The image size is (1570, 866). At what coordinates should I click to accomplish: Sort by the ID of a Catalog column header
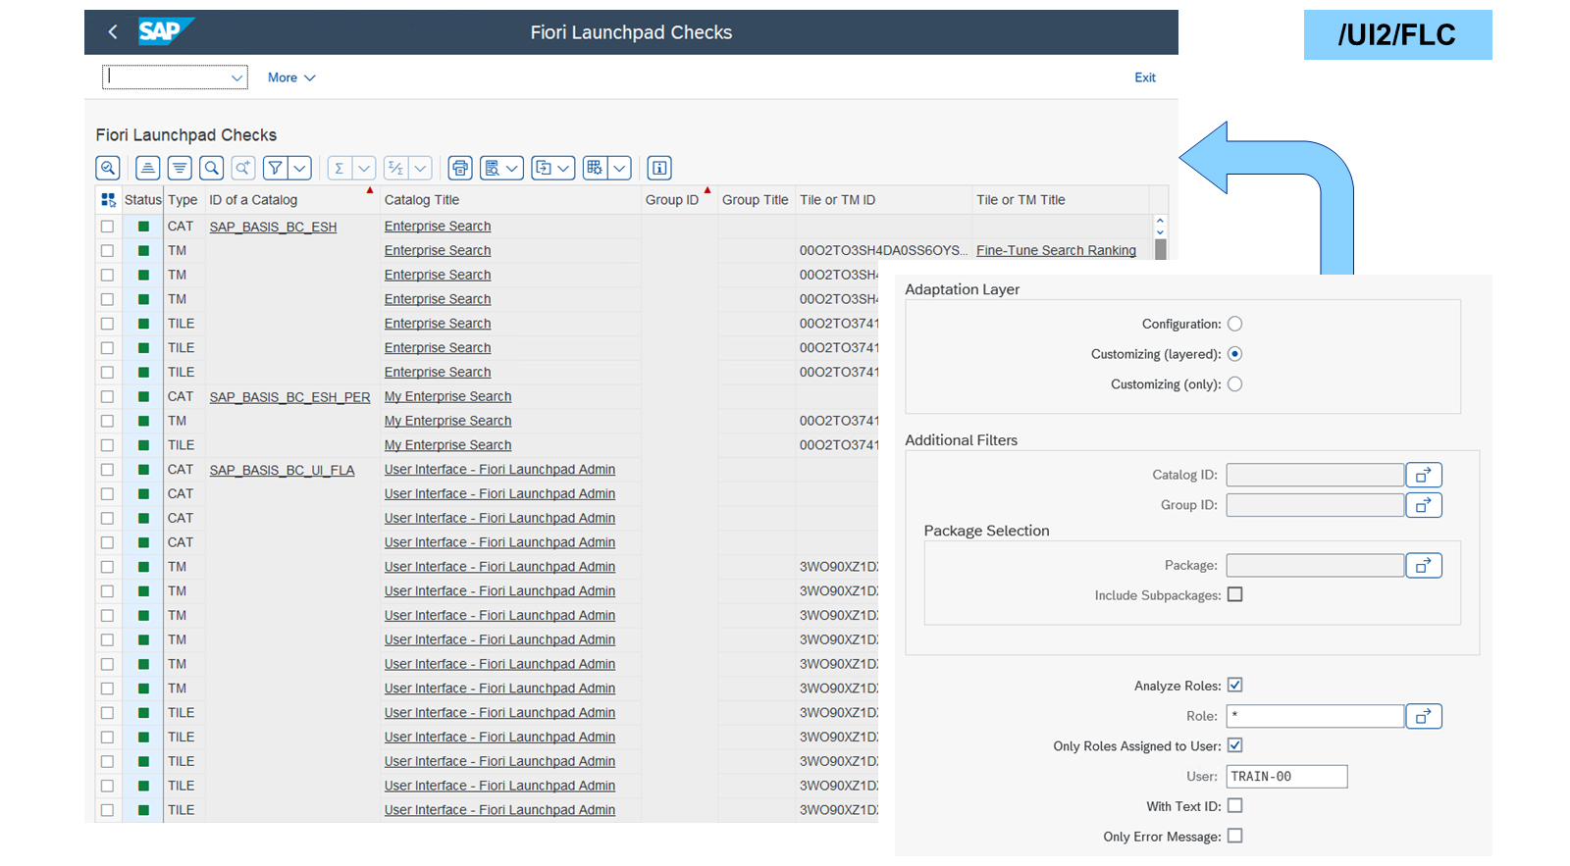pos(291,200)
